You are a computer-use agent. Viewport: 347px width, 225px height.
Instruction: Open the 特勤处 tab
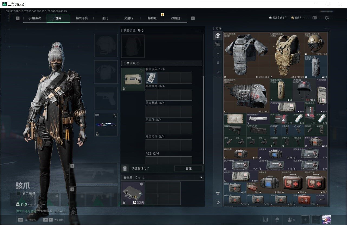[x=152, y=18]
